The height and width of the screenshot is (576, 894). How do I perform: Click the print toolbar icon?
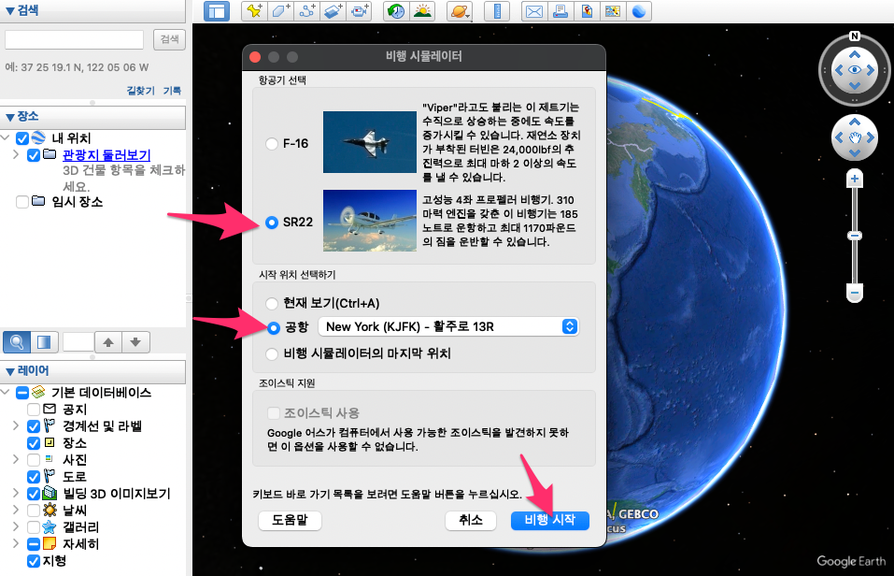(561, 11)
